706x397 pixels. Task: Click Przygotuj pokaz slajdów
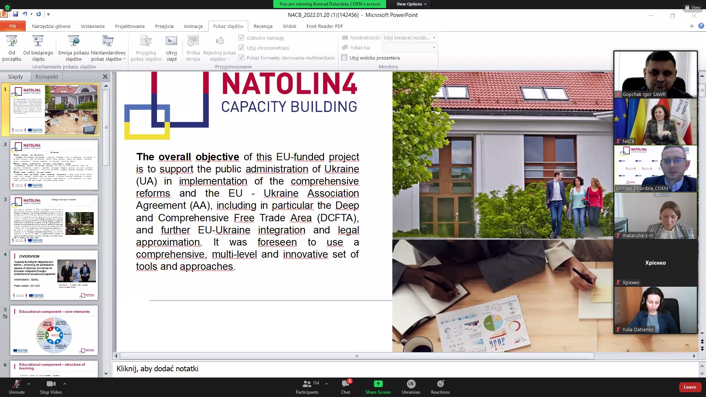[x=146, y=48]
